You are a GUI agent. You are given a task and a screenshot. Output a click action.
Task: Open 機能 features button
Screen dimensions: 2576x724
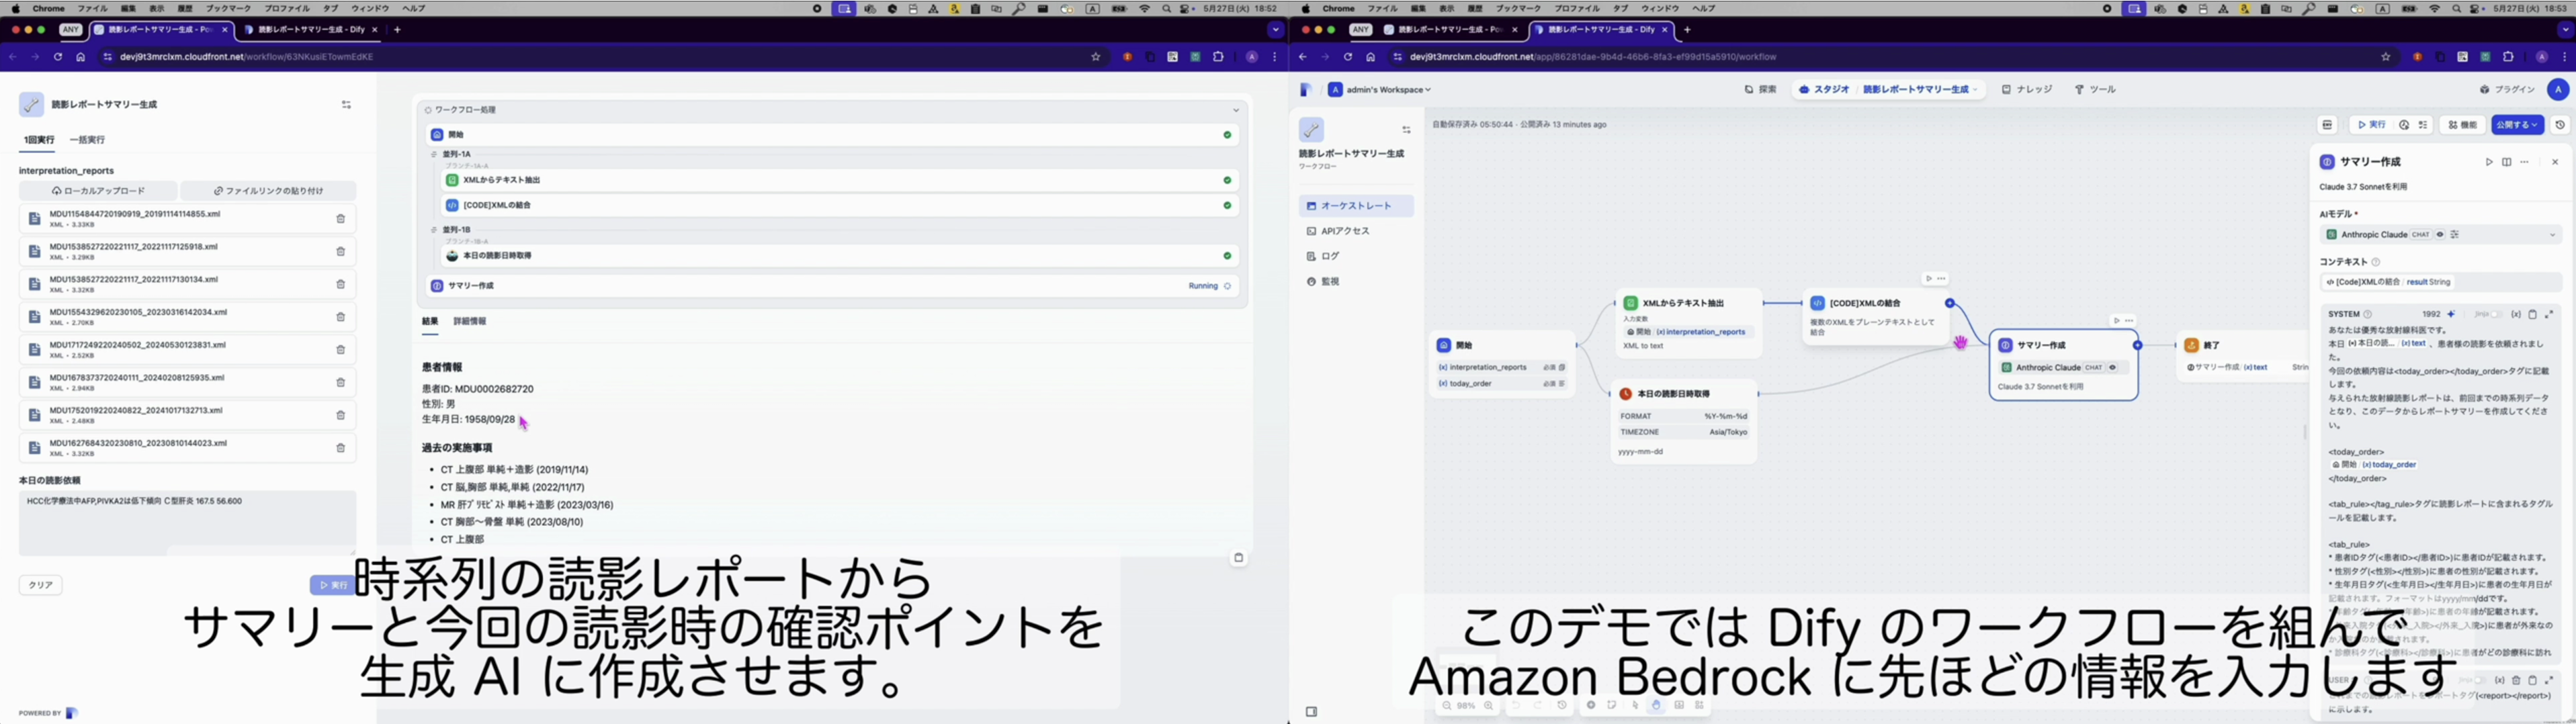pyautogui.click(x=2462, y=125)
